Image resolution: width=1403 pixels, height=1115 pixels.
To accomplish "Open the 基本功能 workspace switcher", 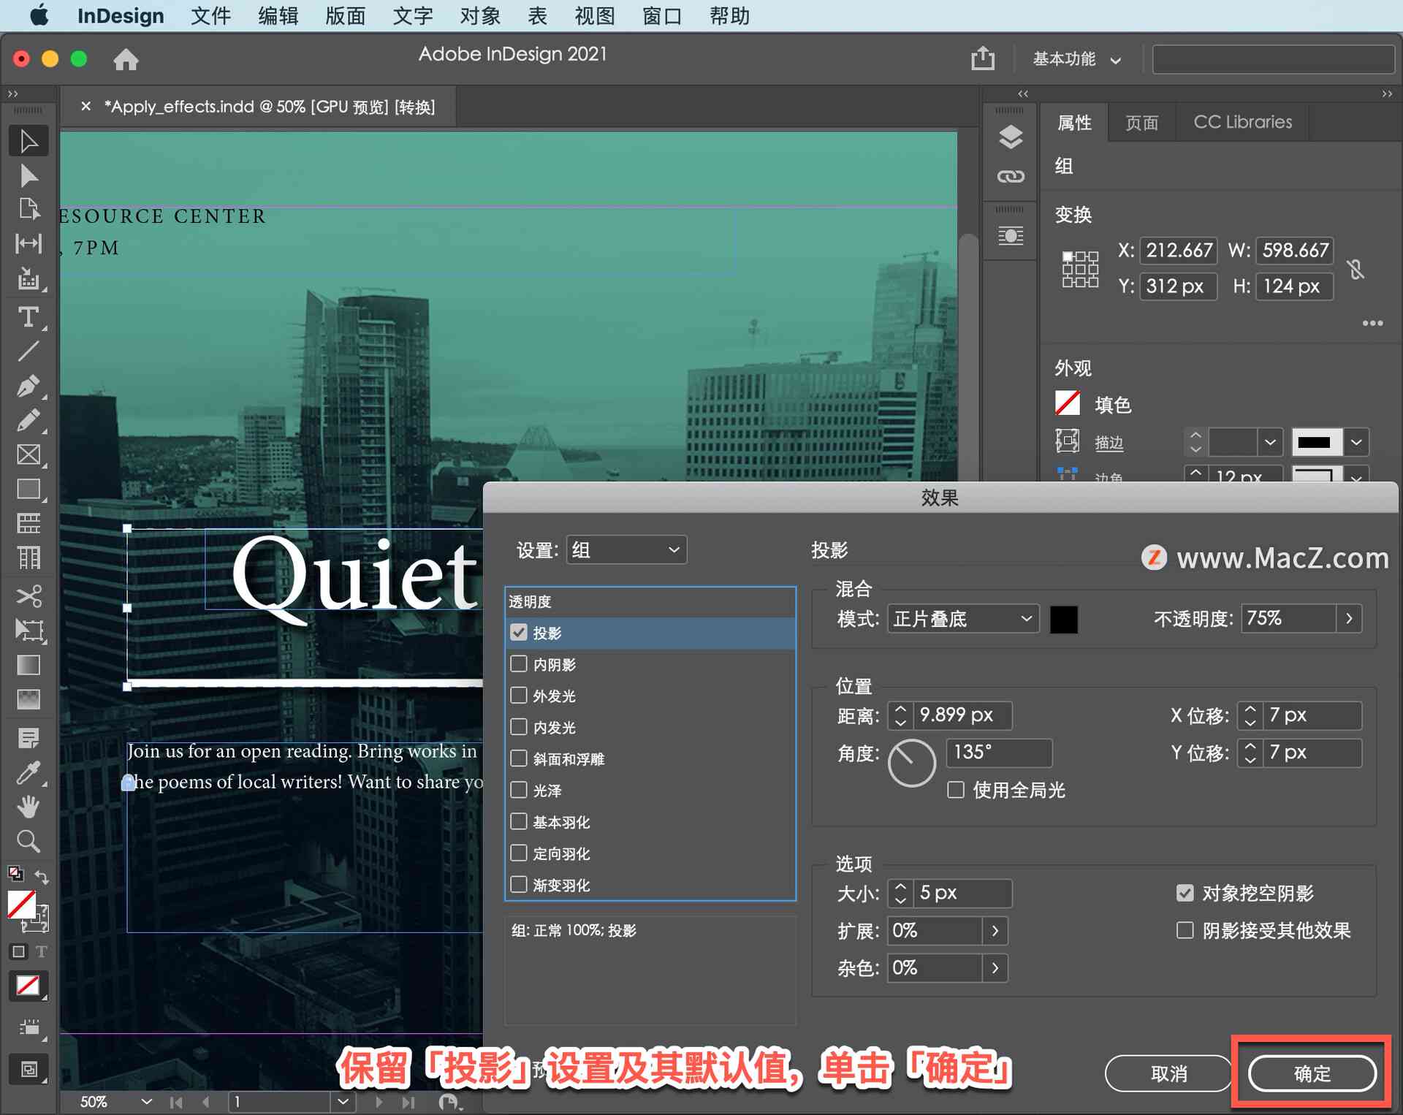I will point(1076,59).
